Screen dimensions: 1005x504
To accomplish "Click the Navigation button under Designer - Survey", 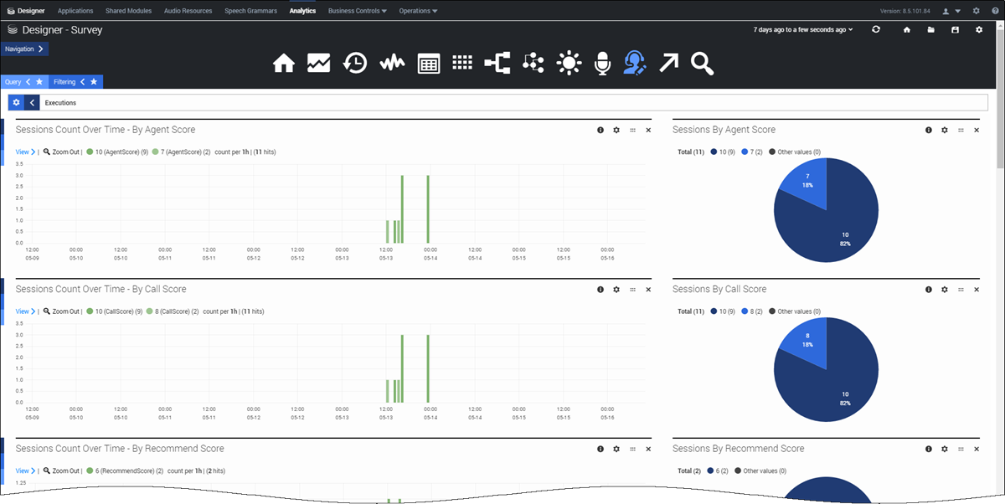I will [23, 49].
